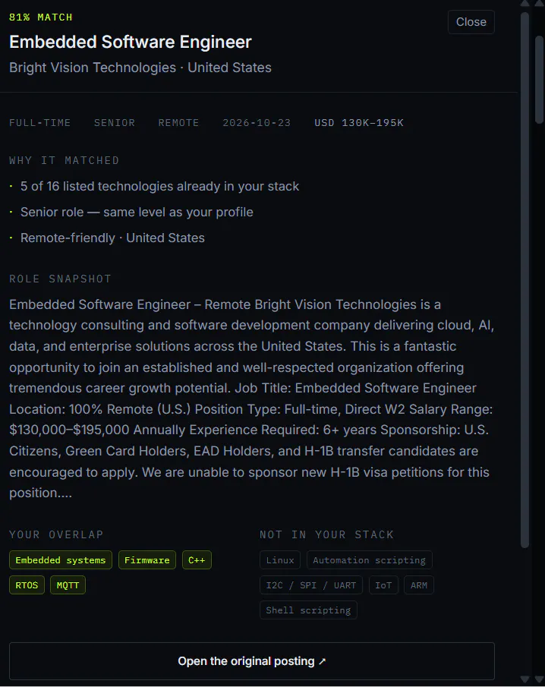Click the Linux missing-skill tag
Image resolution: width=545 pixels, height=687 pixels.
pos(280,560)
